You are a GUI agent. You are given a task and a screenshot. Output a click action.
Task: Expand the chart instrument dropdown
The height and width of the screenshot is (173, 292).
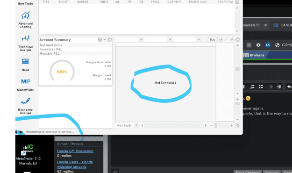click(141, 40)
